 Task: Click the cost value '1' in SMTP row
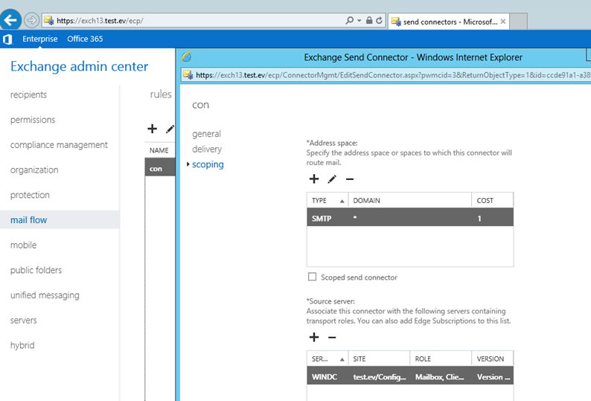coord(479,218)
